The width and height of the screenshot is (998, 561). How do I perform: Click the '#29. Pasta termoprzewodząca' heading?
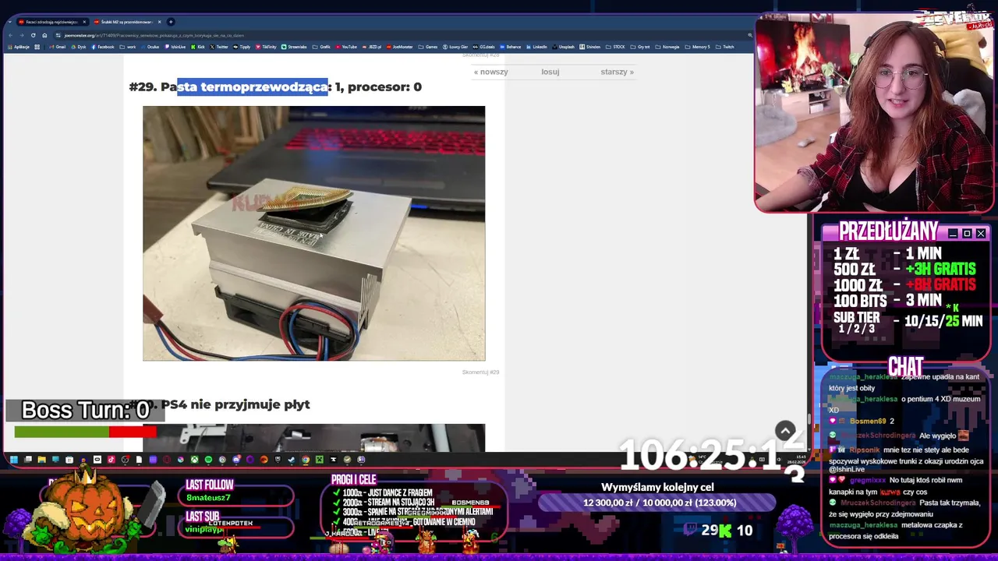click(275, 86)
